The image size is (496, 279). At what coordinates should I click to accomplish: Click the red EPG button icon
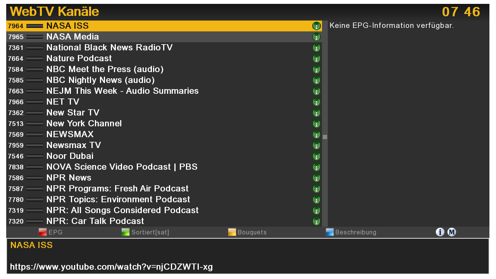[43, 232]
